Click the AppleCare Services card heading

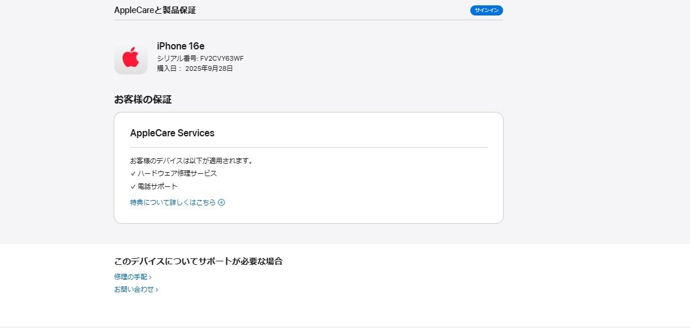[x=172, y=133]
